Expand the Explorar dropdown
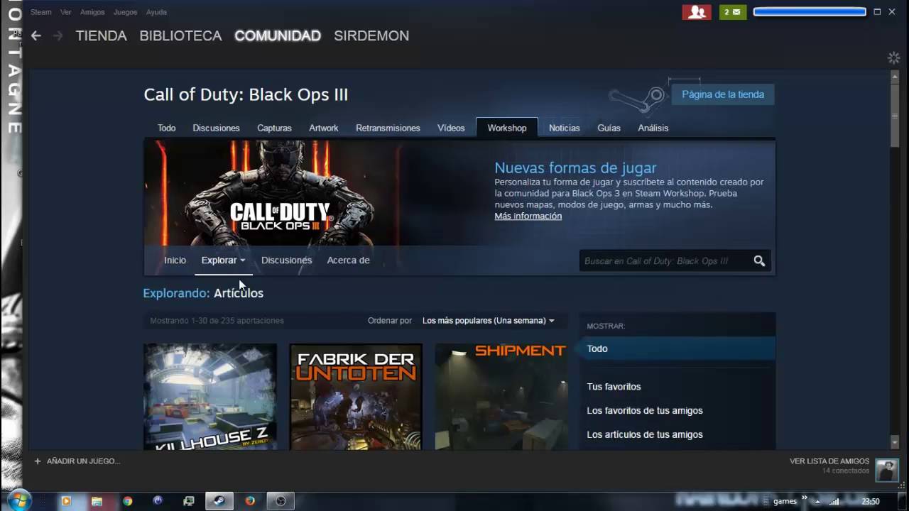909x511 pixels. (x=223, y=260)
